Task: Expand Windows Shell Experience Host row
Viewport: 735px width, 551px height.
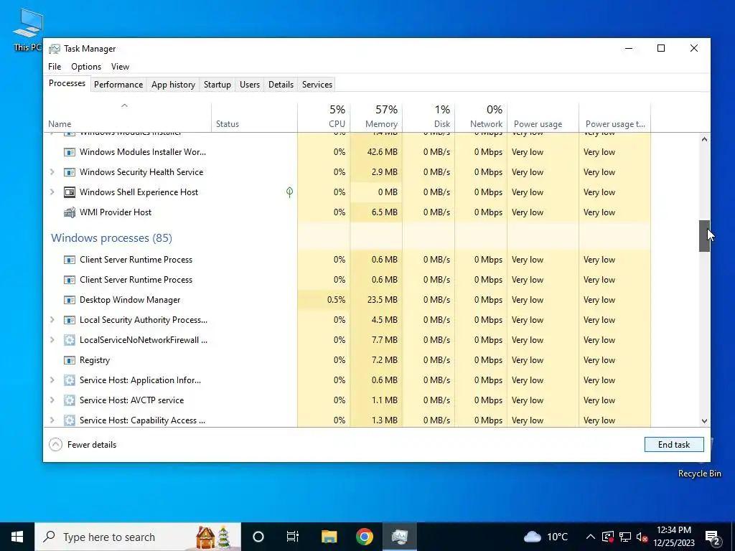Action: pos(52,192)
